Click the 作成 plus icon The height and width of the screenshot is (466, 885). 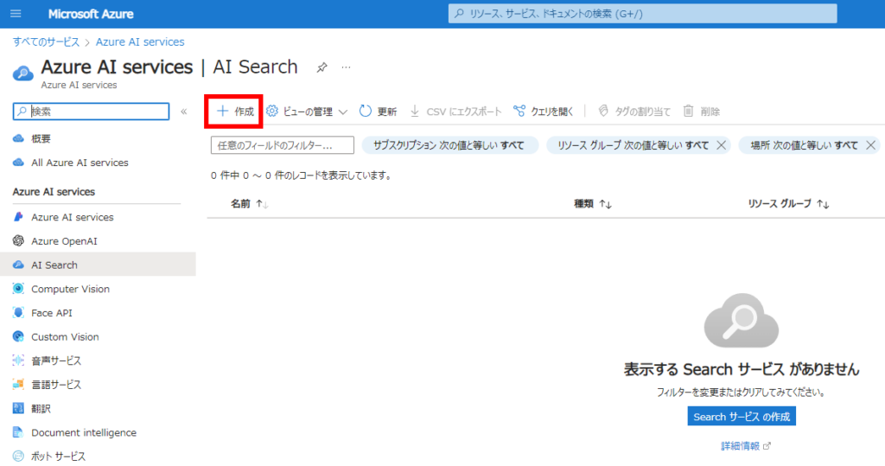coord(222,111)
